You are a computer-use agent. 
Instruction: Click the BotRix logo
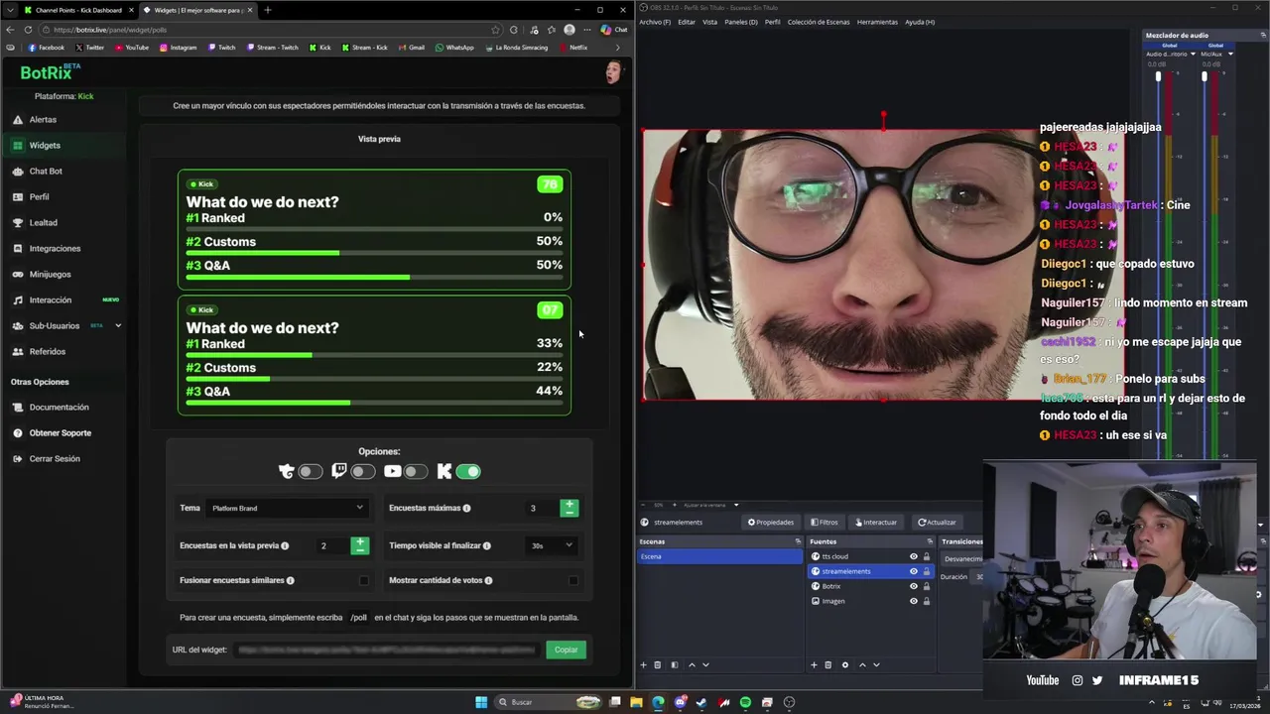click(x=51, y=72)
